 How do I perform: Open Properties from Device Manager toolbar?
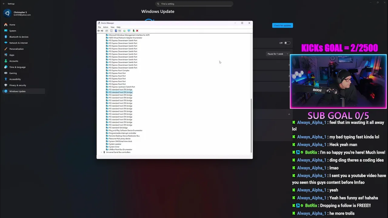111,31
